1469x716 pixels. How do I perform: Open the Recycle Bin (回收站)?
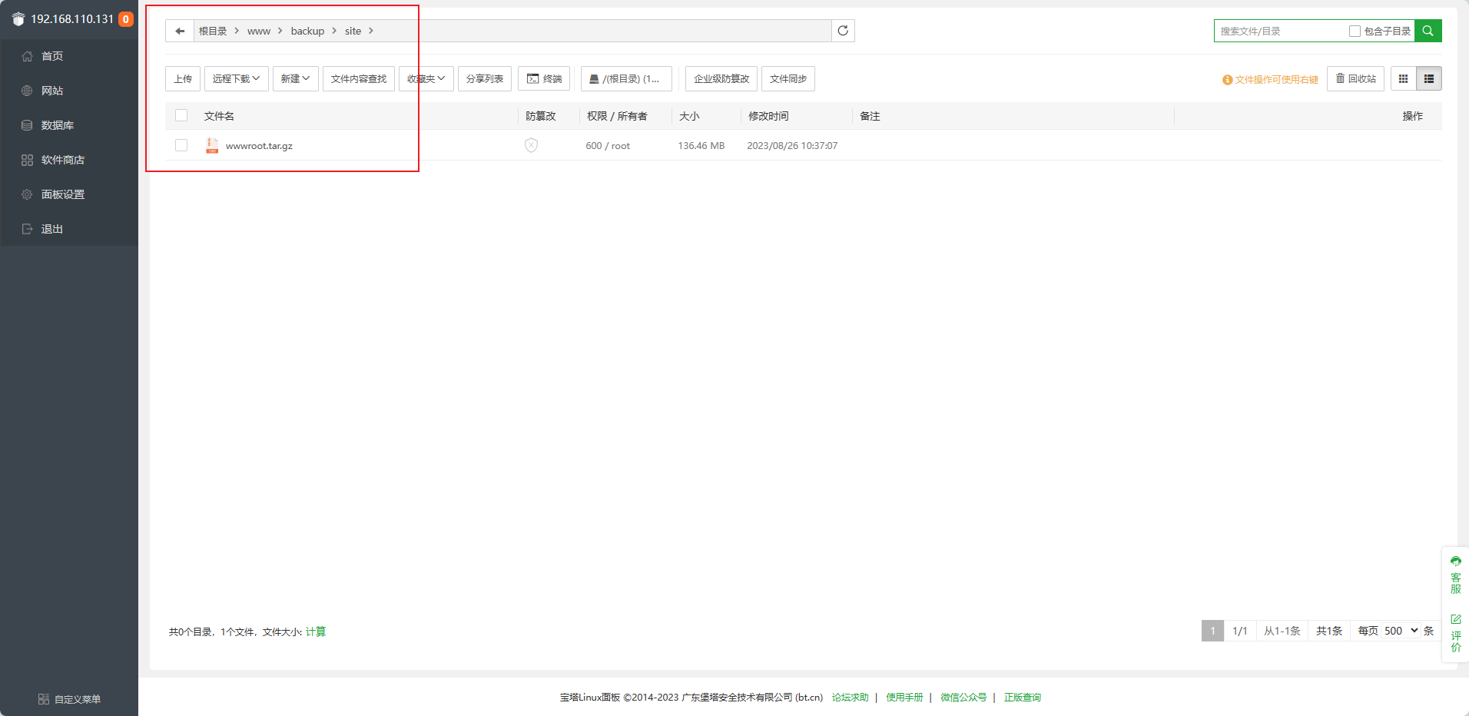coord(1355,79)
